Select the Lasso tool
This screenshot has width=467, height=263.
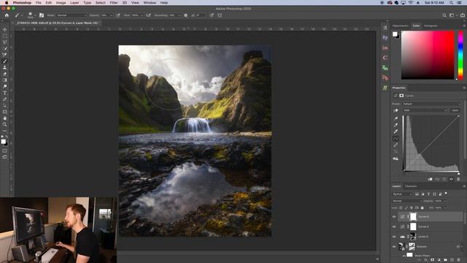(5, 42)
